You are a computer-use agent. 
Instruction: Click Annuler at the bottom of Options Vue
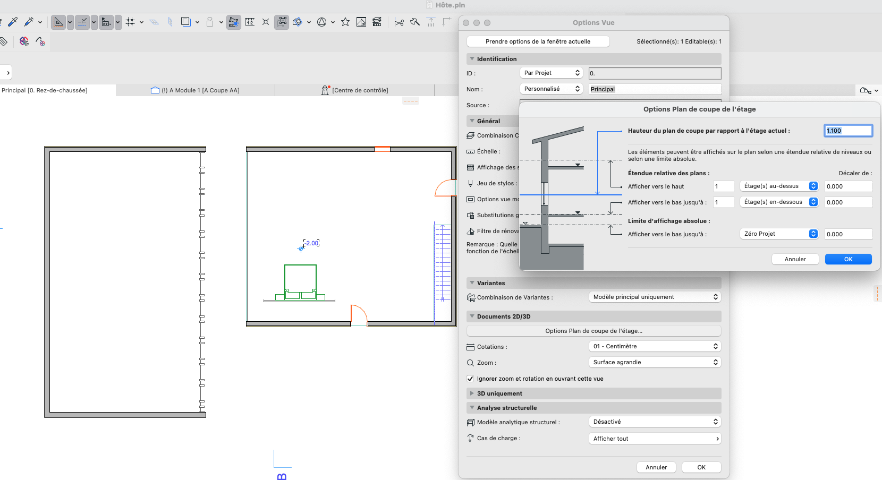656,467
